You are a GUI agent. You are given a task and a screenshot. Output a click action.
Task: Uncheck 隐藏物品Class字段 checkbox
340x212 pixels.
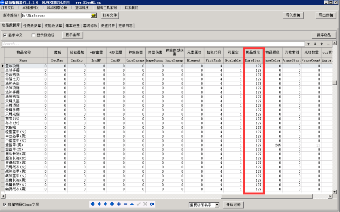5,204
